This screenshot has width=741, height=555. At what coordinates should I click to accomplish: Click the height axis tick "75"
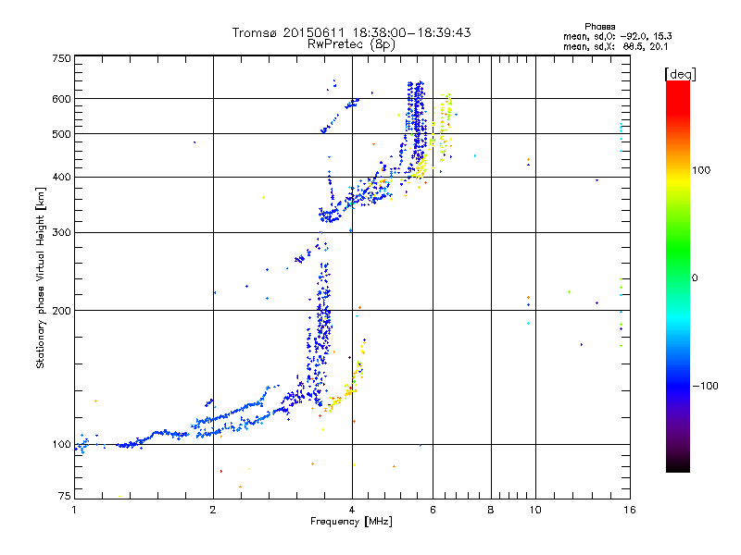point(65,496)
